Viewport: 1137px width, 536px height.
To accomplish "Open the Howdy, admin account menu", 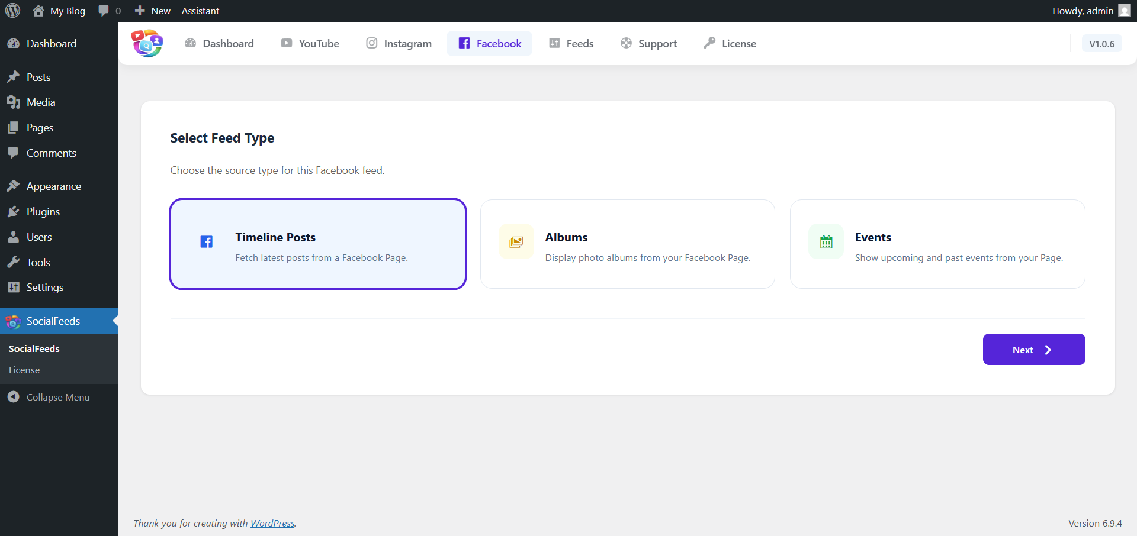I will [x=1083, y=11].
